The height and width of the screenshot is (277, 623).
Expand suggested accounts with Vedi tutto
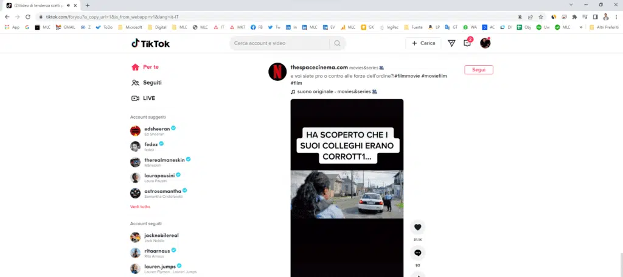click(x=140, y=207)
